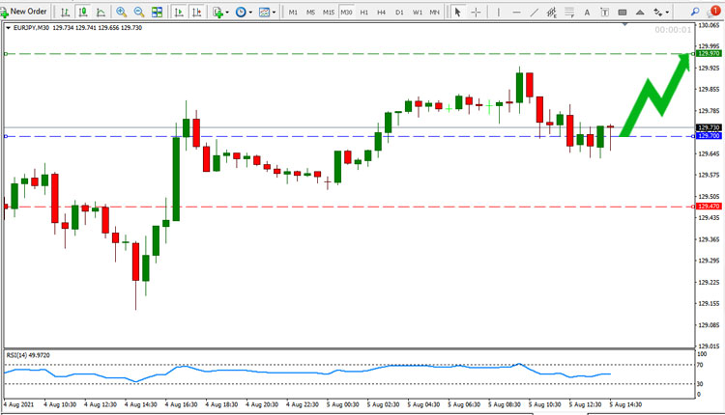Open the chart templates dropdown
The width and height of the screenshot is (725, 415).
(x=267, y=12)
